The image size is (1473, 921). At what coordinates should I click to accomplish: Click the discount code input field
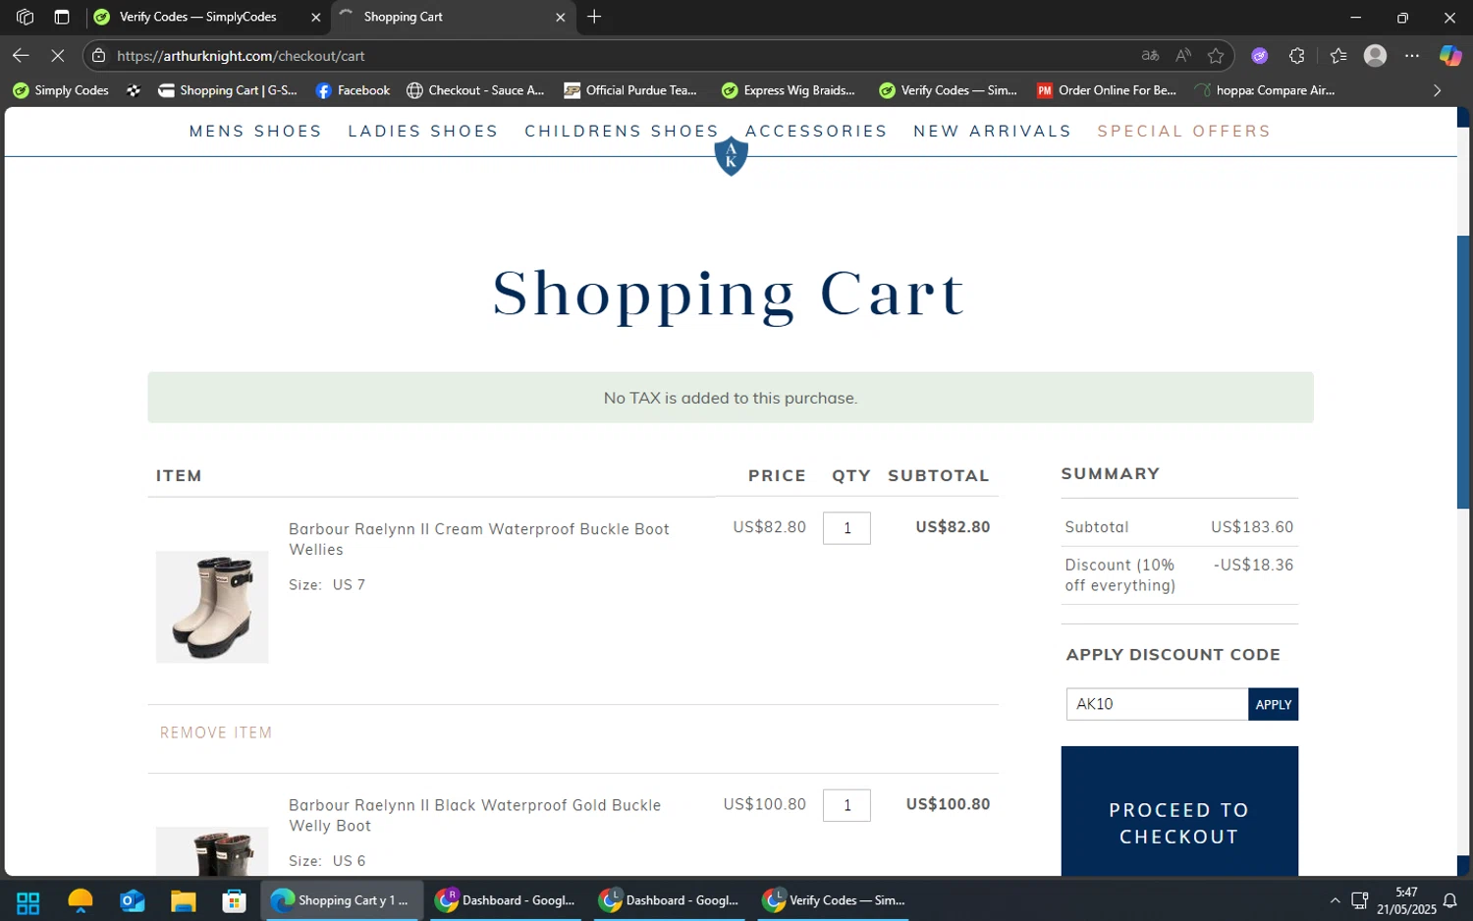1157,704
